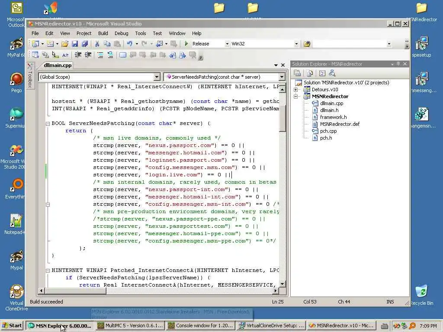This screenshot has height=332, width=443.
Task: Click the Save All icon
Action: 85,44
